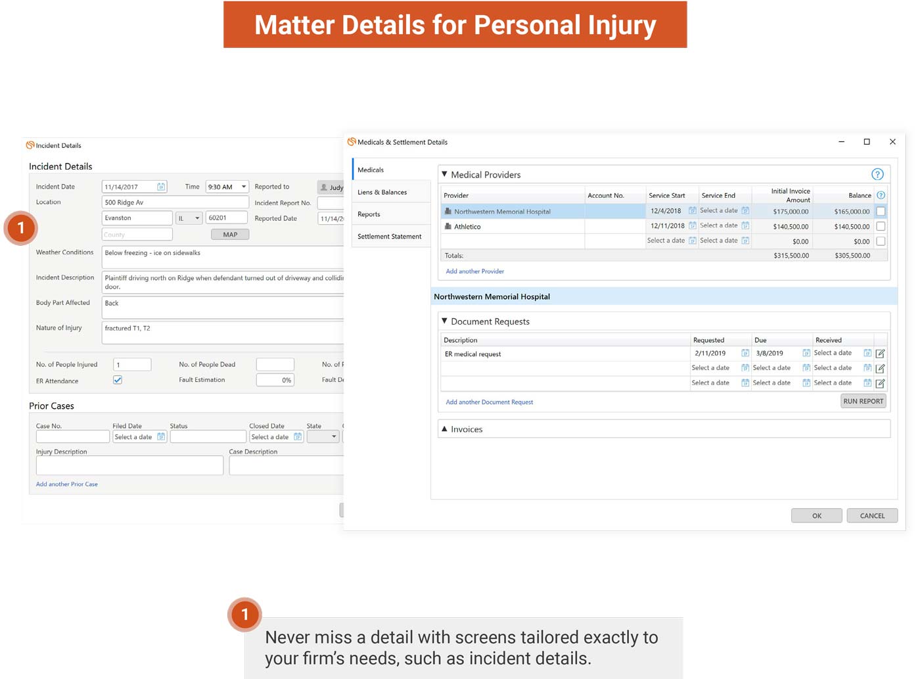This screenshot has width=920, height=679.
Task: Toggle the ER Attendance checkbox
Action: click(x=117, y=379)
